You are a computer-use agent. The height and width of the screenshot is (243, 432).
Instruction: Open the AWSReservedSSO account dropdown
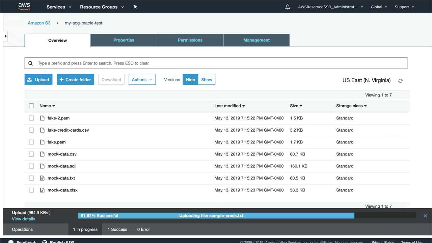click(330, 7)
